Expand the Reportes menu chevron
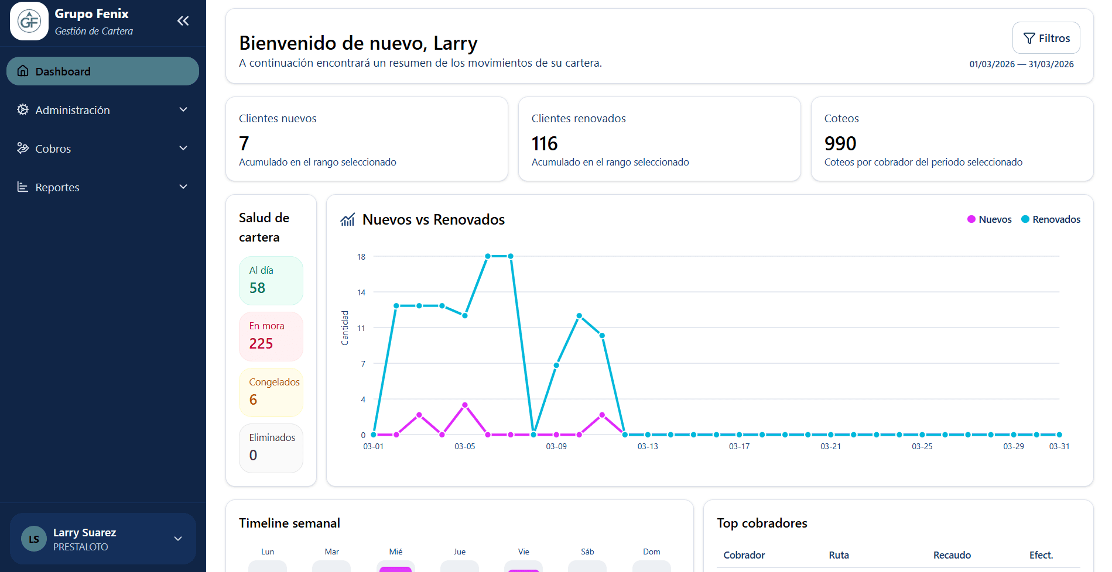 tap(183, 187)
